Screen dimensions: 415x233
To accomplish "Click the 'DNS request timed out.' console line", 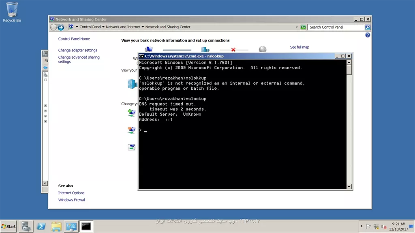I will pos(167,104).
